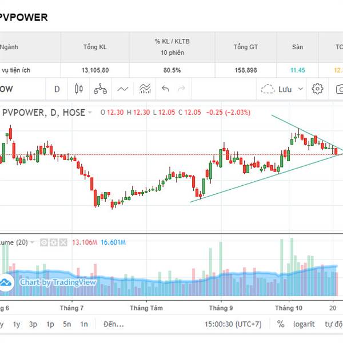Remove the Volume indicator with X icon

63,242
